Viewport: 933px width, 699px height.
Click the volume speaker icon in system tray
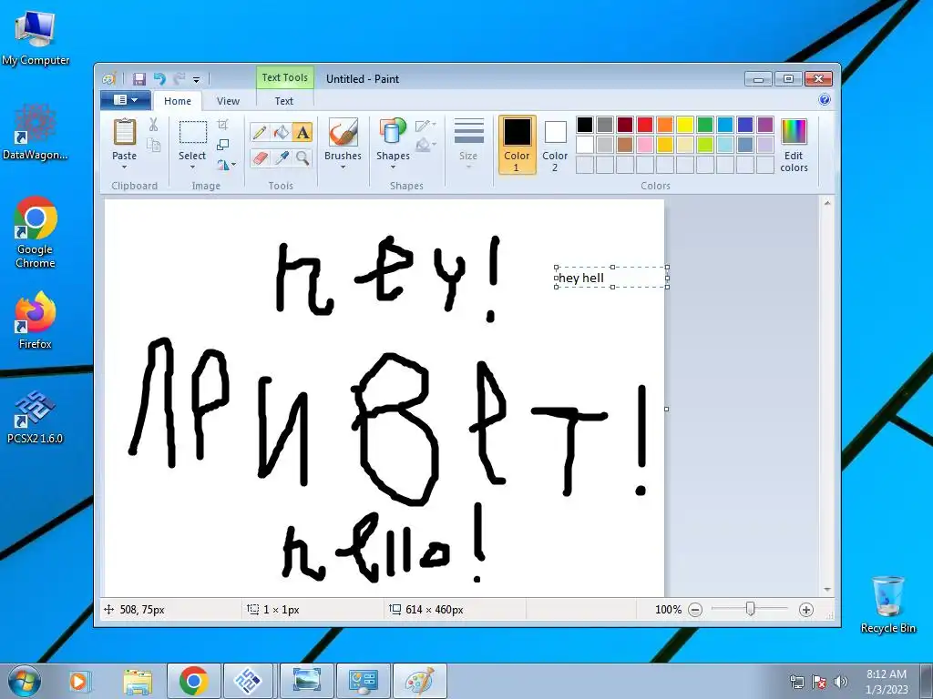click(x=840, y=682)
